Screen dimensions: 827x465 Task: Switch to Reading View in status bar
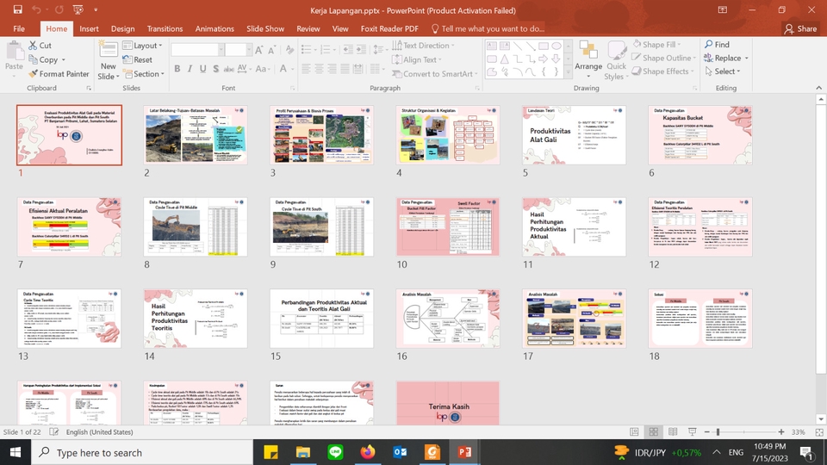click(x=673, y=431)
